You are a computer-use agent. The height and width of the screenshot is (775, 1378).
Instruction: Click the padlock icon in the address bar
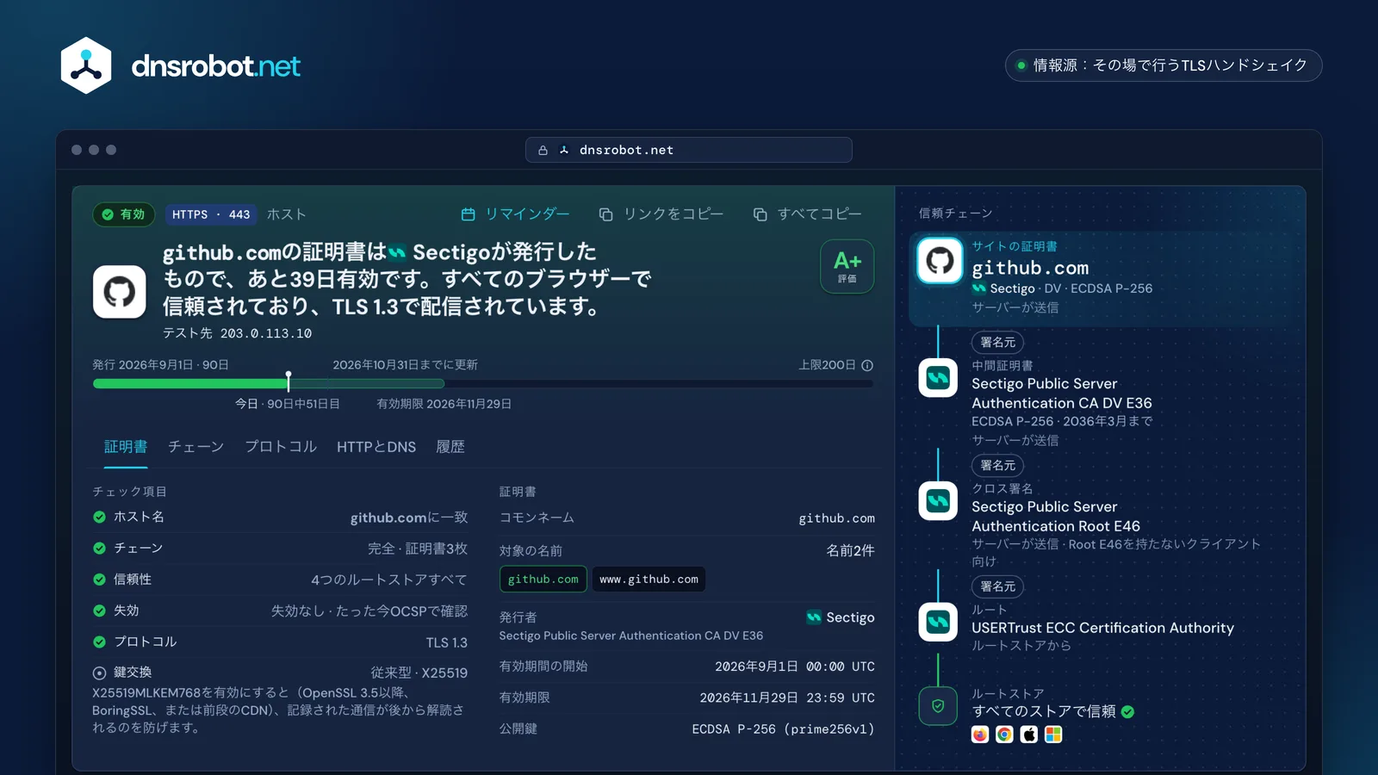pos(543,151)
